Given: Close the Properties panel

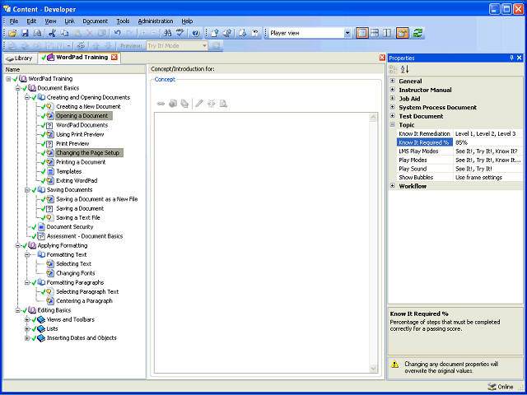Looking at the screenshot, I should [519, 58].
